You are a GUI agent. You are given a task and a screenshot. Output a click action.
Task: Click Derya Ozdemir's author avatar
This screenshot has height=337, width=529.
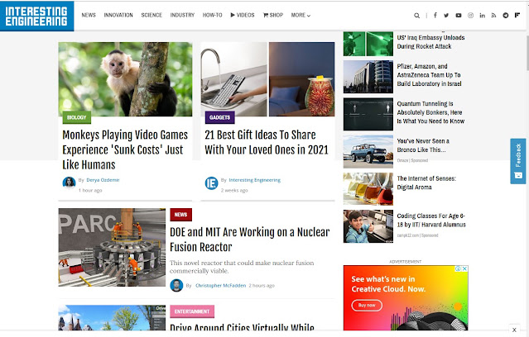click(x=70, y=183)
